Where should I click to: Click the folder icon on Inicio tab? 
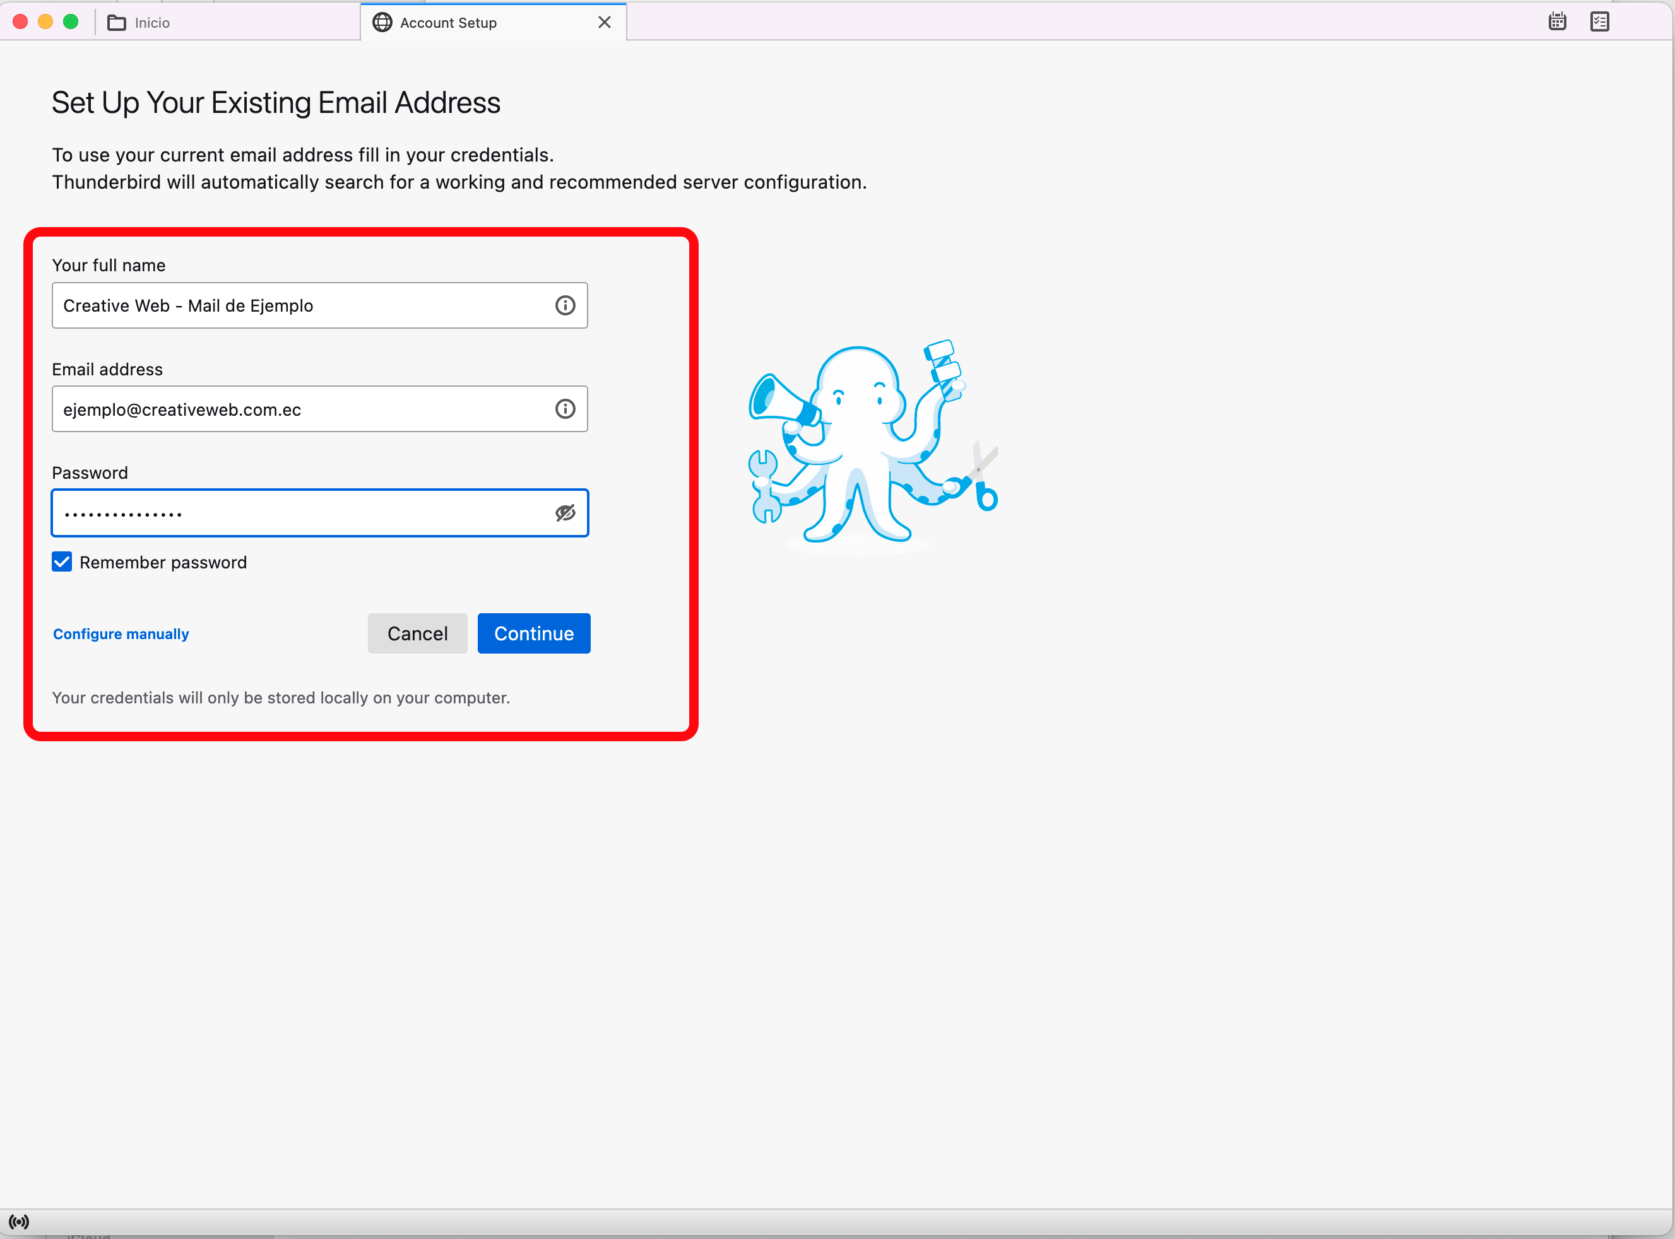pos(116,23)
